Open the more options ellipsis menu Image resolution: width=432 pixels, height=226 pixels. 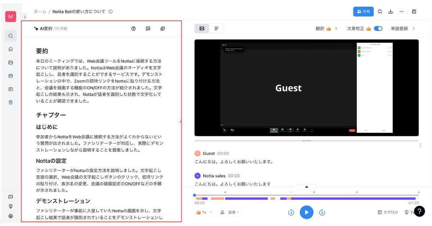click(402, 11)
